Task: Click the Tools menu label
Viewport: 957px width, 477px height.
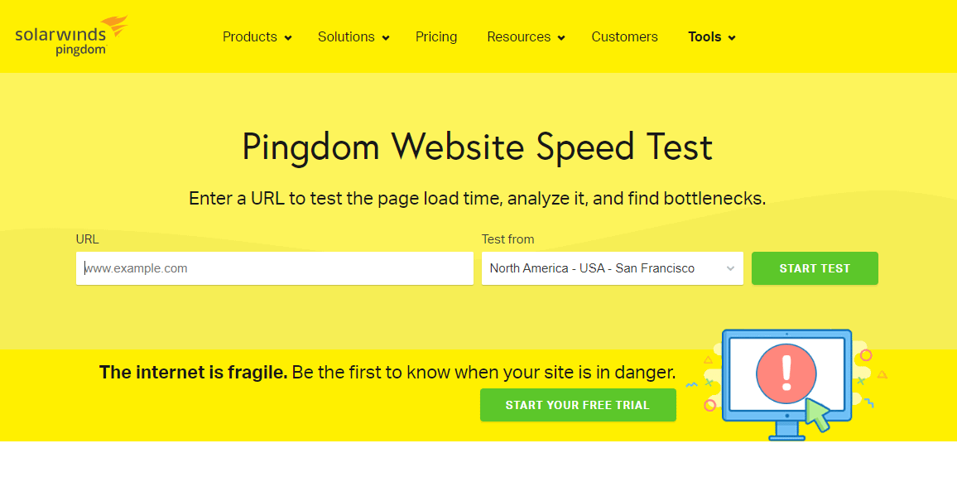Action: click(705, 36)
